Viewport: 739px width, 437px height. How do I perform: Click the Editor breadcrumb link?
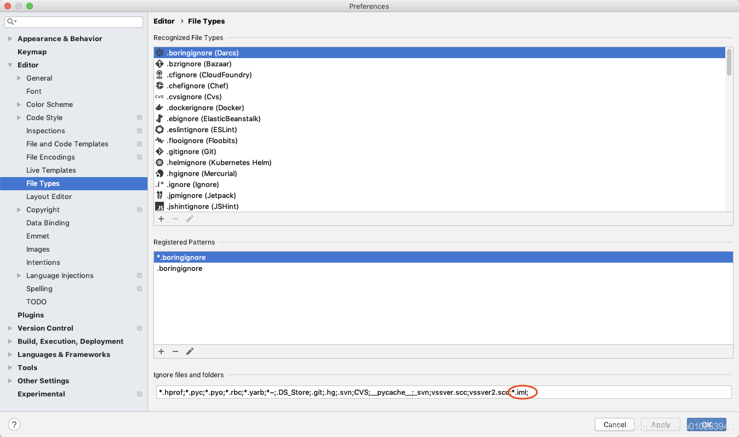click(x=164, y=21)
